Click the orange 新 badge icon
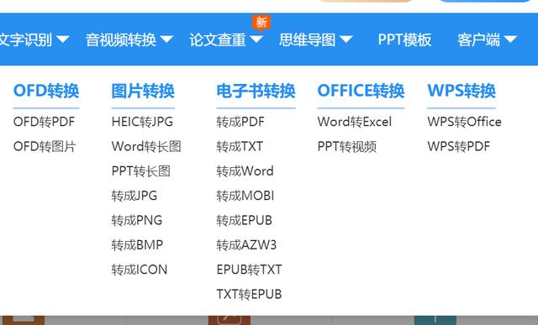 point(261,23)
